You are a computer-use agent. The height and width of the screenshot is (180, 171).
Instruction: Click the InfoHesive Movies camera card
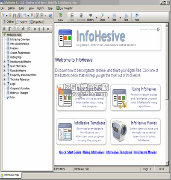pos(136,132)
